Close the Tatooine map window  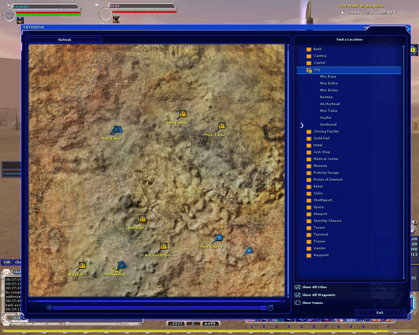[409, 29]
